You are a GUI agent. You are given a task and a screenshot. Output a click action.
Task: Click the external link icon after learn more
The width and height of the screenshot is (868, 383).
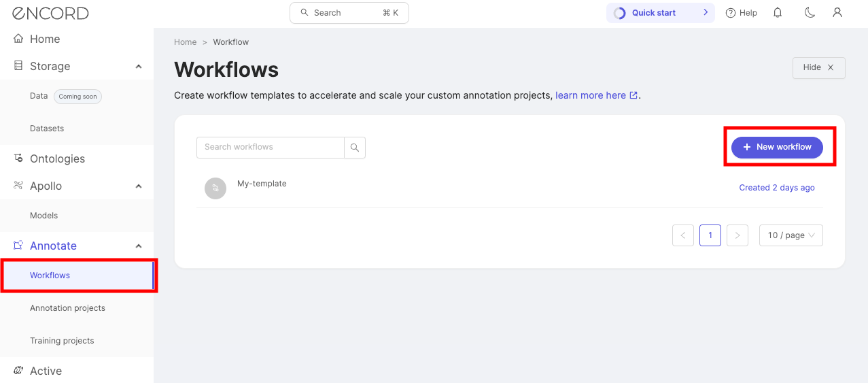pos(633,96)
